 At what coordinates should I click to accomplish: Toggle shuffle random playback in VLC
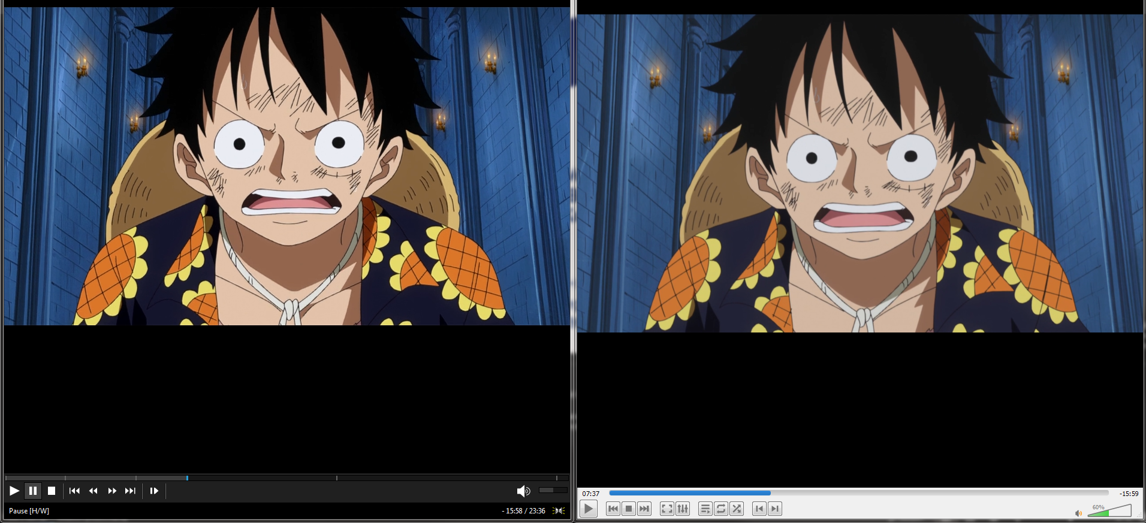coord(737,509)
